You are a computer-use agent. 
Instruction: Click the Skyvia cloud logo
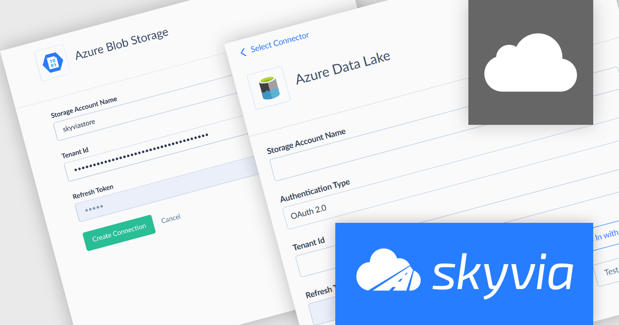[388, 270]
